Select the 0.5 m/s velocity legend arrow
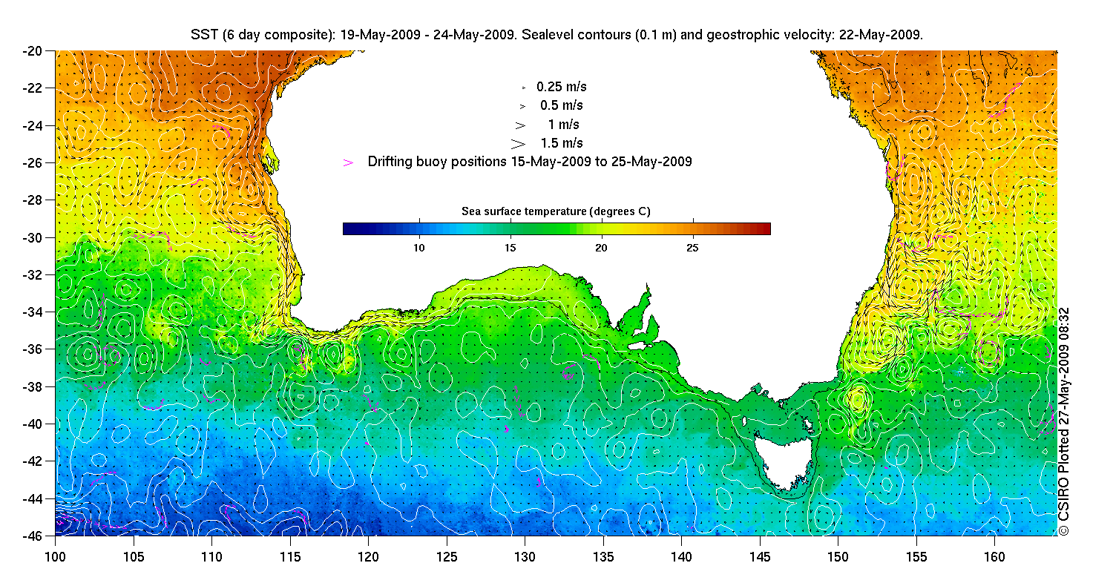 point(522,106)
